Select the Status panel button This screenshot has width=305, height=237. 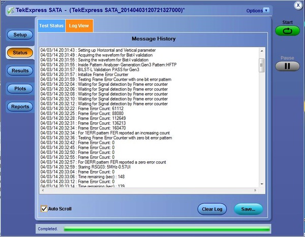click(x=20, y=52)
